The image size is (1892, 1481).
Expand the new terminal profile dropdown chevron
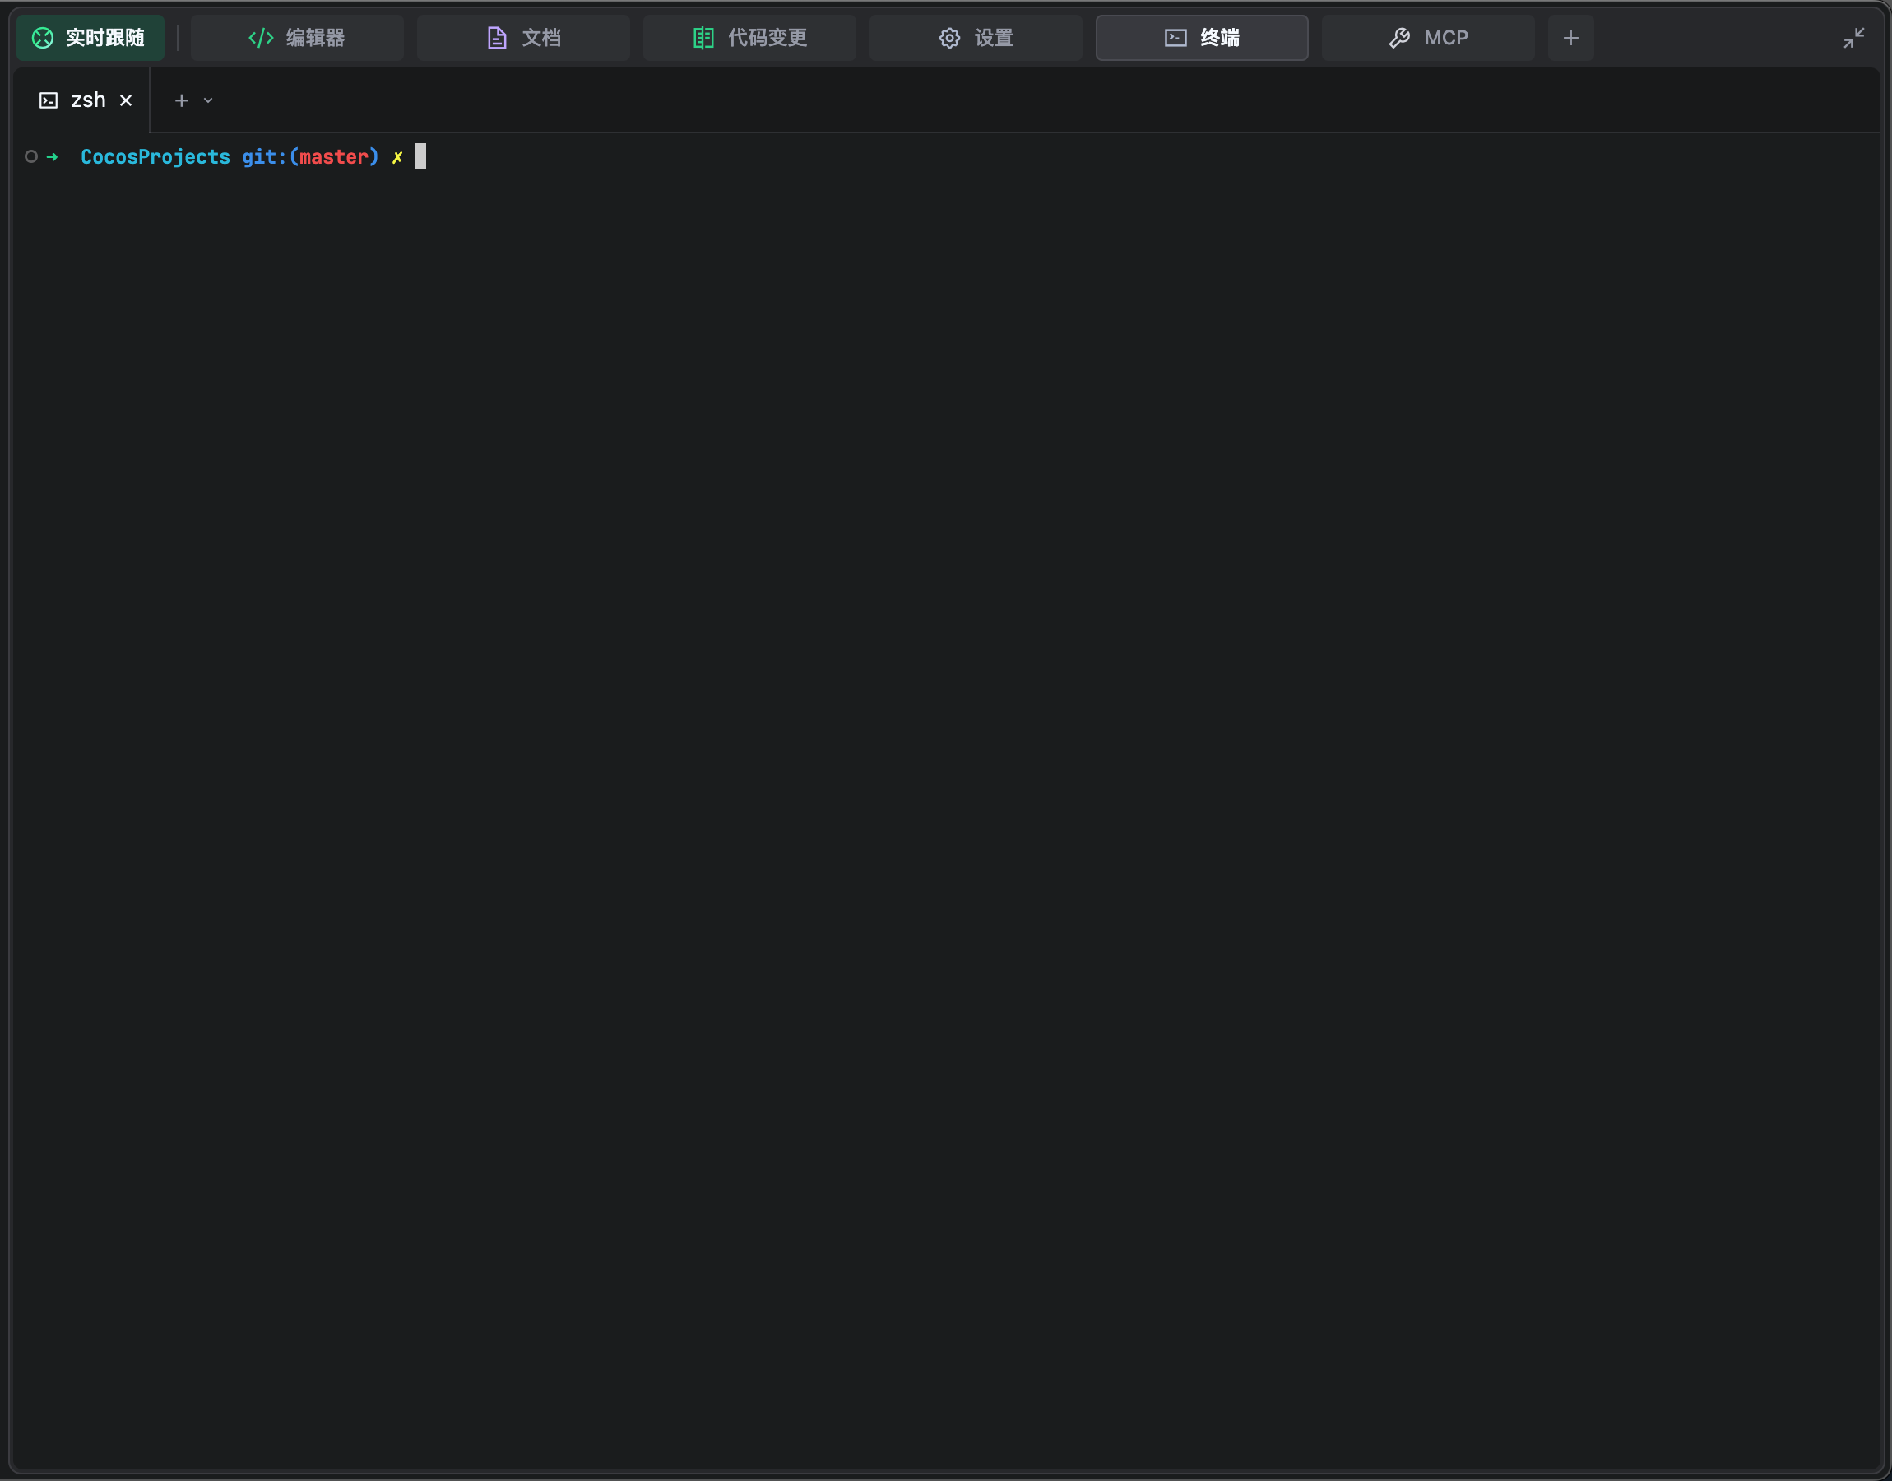208,100
